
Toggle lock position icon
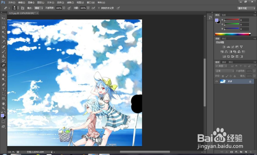pos(231,76)
